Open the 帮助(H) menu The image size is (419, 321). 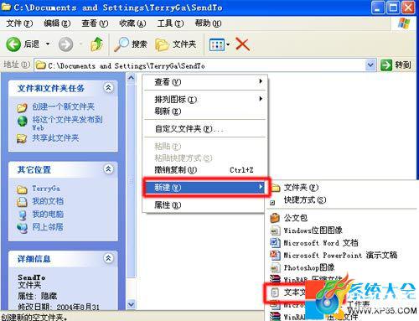(208, 23)
